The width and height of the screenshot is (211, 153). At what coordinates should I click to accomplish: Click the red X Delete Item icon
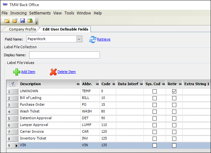pos(53,72)
